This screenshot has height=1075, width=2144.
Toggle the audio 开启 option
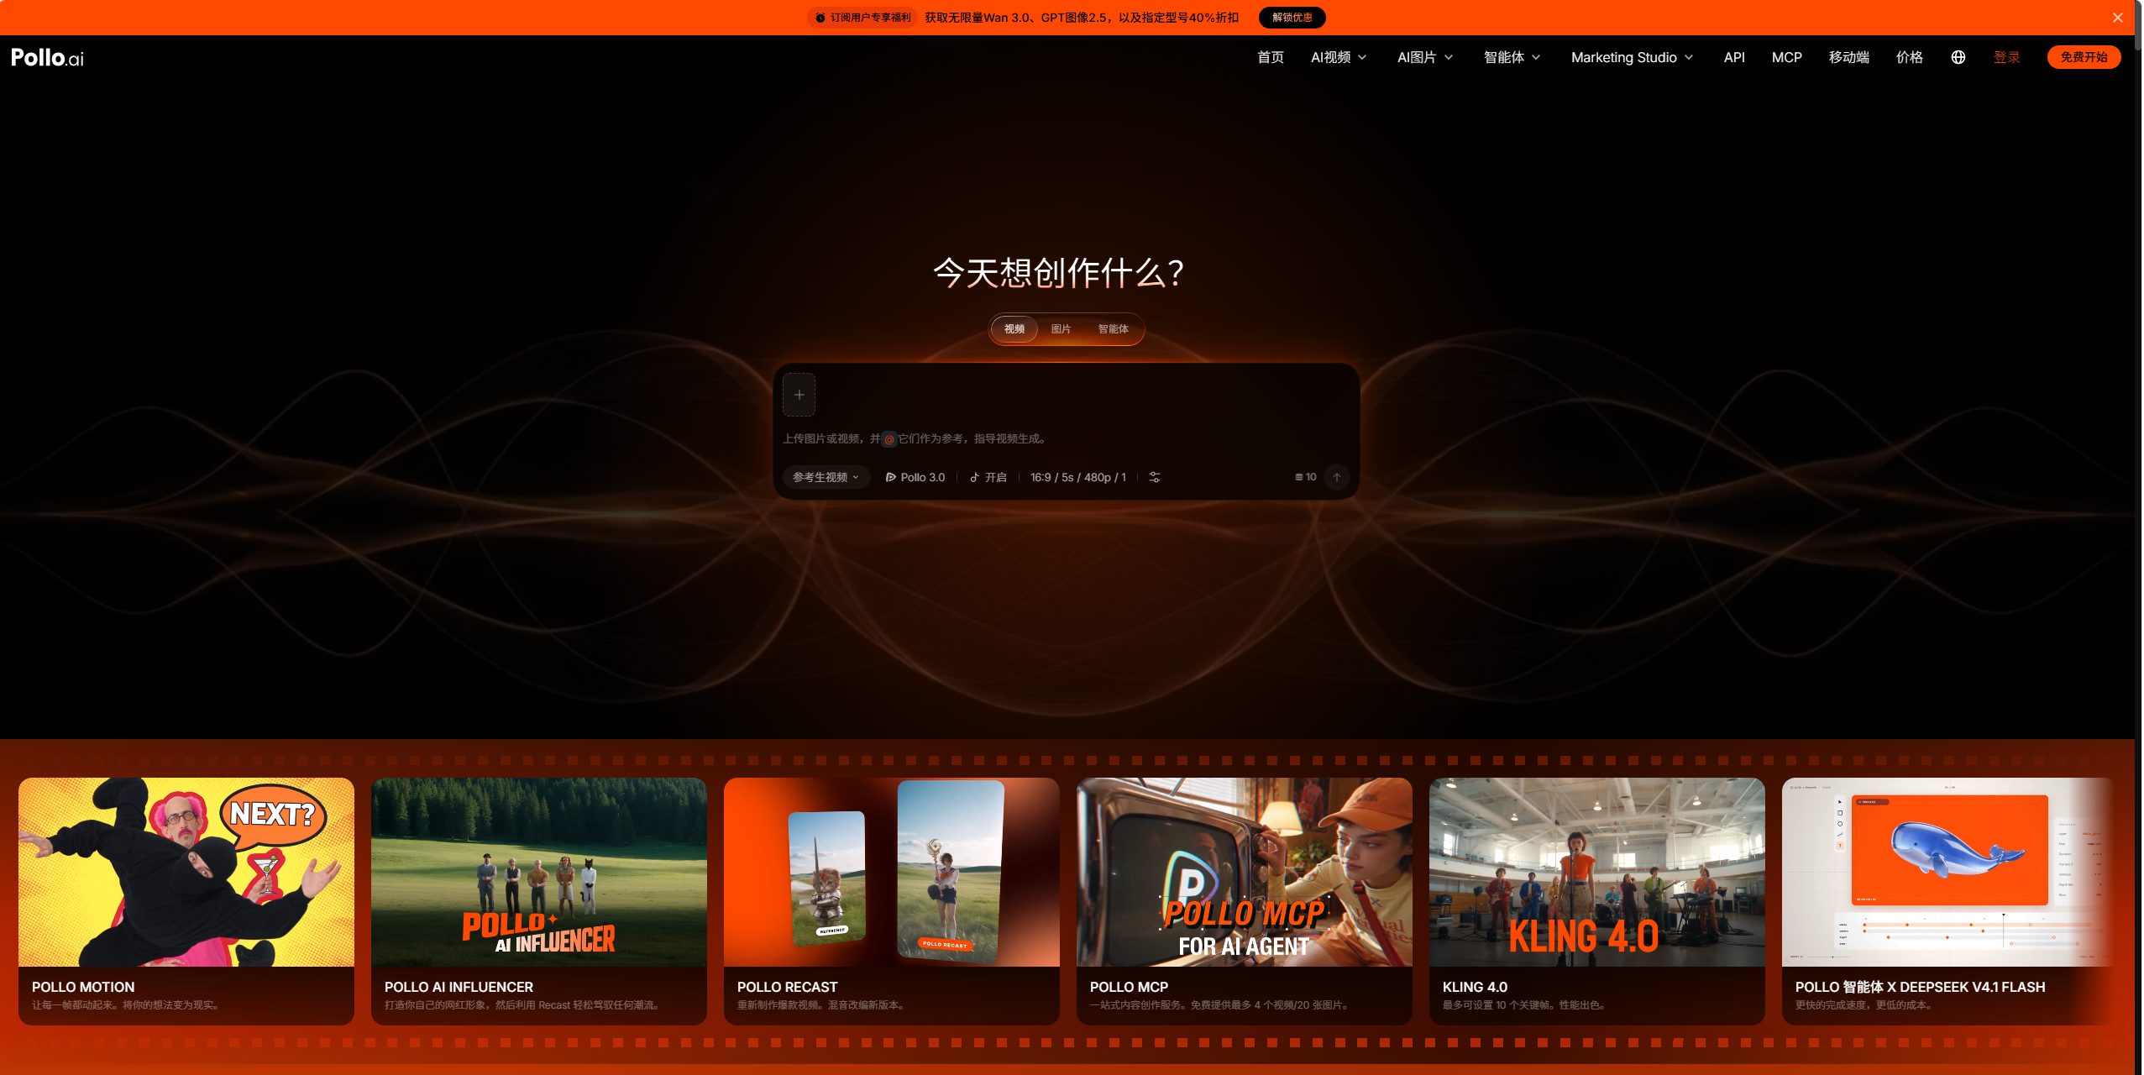[988, 477]
